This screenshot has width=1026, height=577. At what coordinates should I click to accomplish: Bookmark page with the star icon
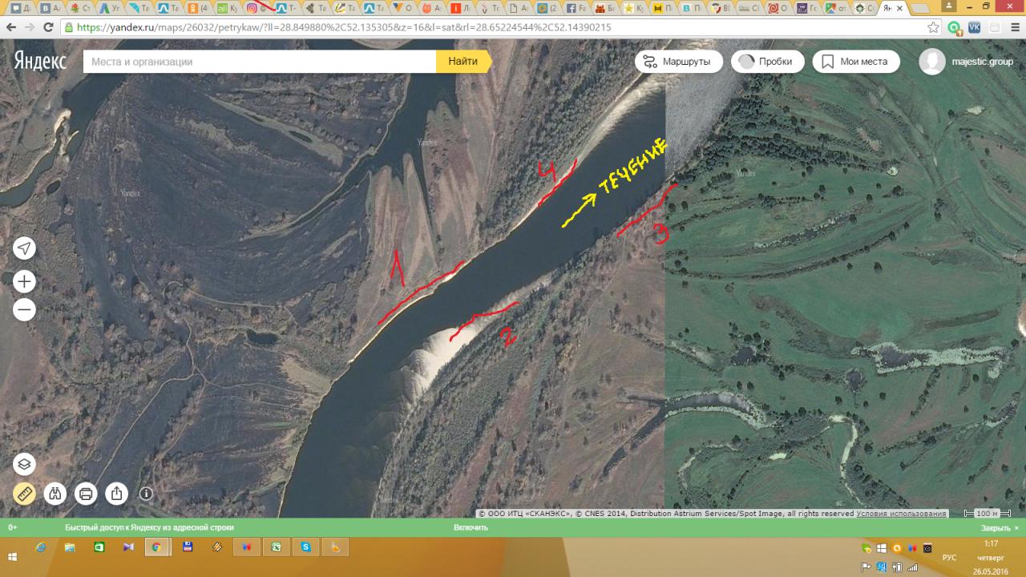[933, 26]
